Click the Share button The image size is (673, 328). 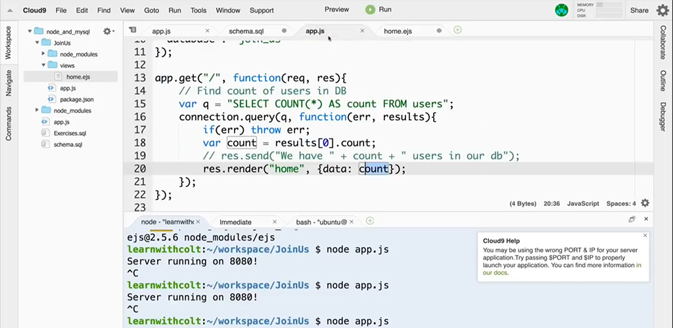(639, 10)
